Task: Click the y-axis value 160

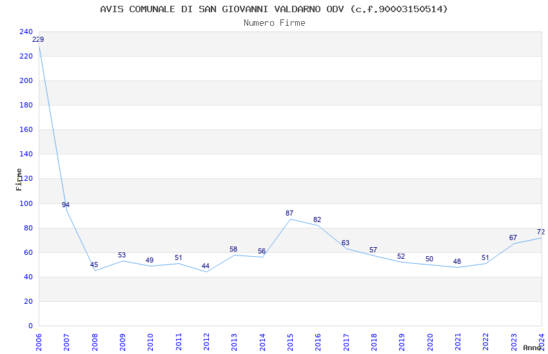Action: pos(26,129)
